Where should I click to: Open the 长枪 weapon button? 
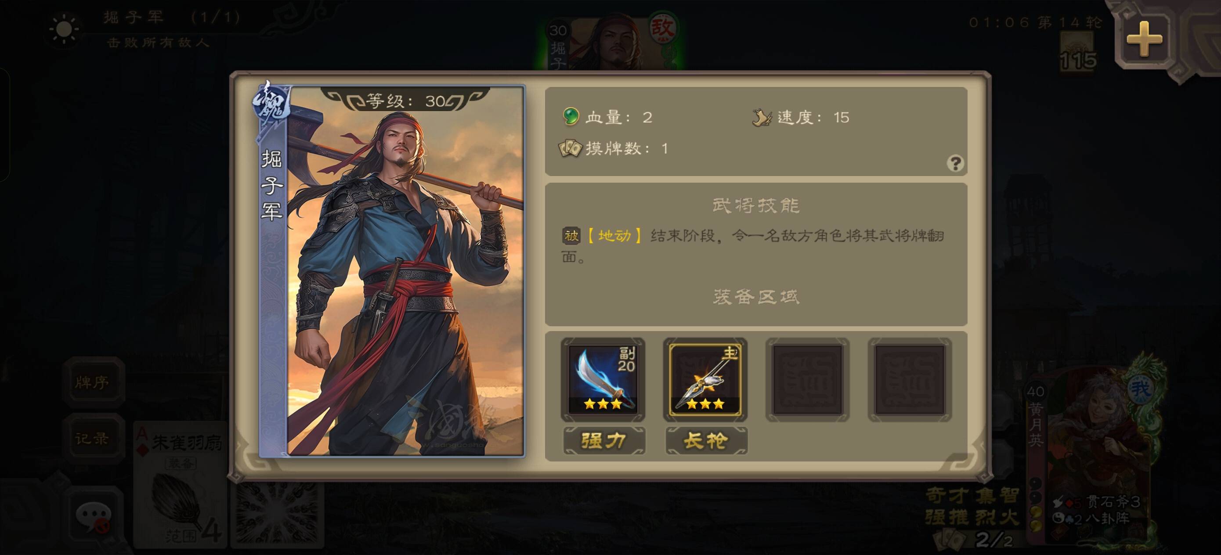coord(706,441)
